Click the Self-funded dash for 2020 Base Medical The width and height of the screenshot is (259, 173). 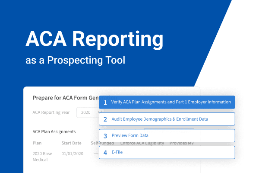95,154
